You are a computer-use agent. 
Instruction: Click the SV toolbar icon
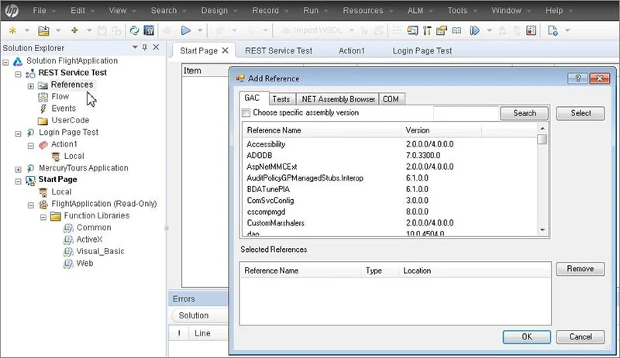tap(149, 30)
